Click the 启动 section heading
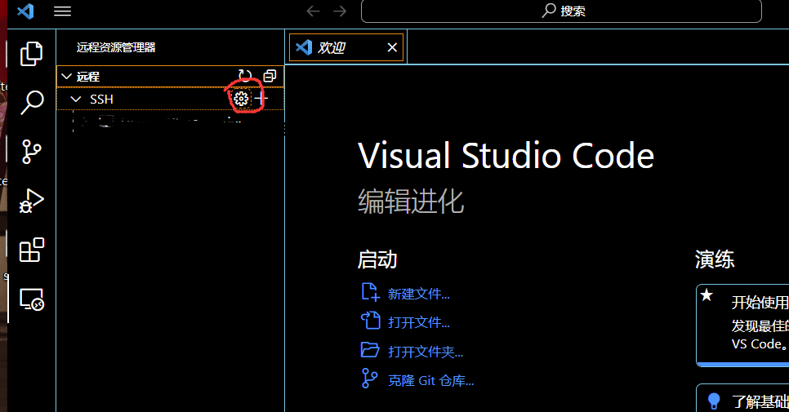789x412 pixels. (377, 259)
